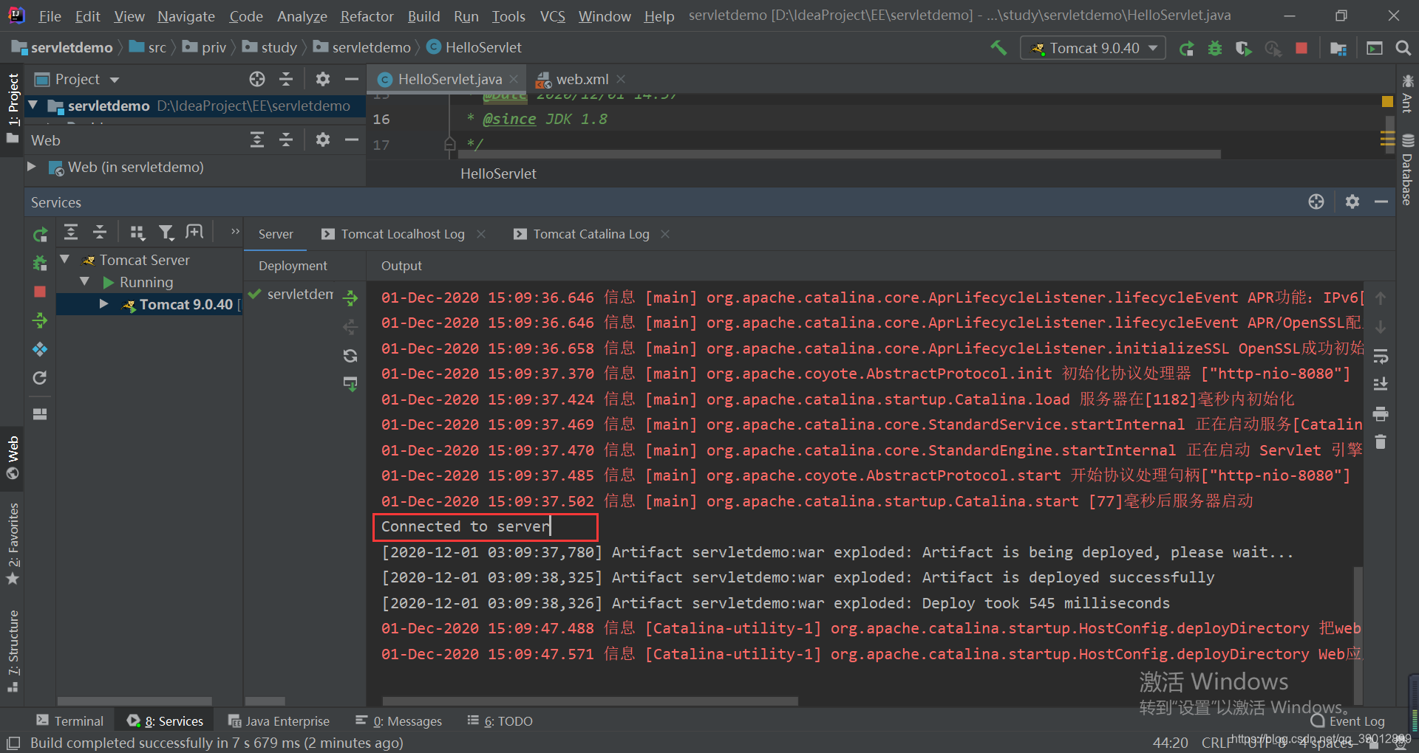Open Web panel settings gear
This screenshot has width=1419, height=753.
click(323, 140)
